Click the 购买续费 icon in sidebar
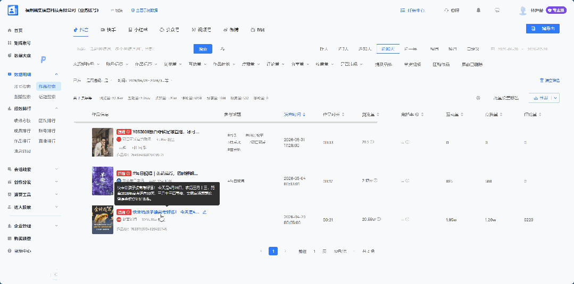The height and width of the screenshot is (284, 574). [10, 238]
